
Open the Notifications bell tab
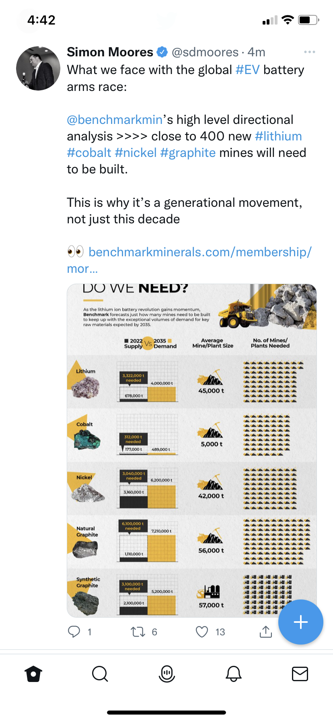pos(233,674)
